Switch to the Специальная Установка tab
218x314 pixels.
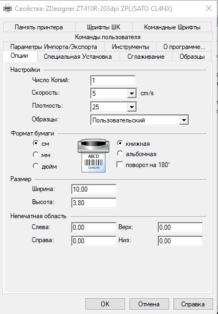78,57
